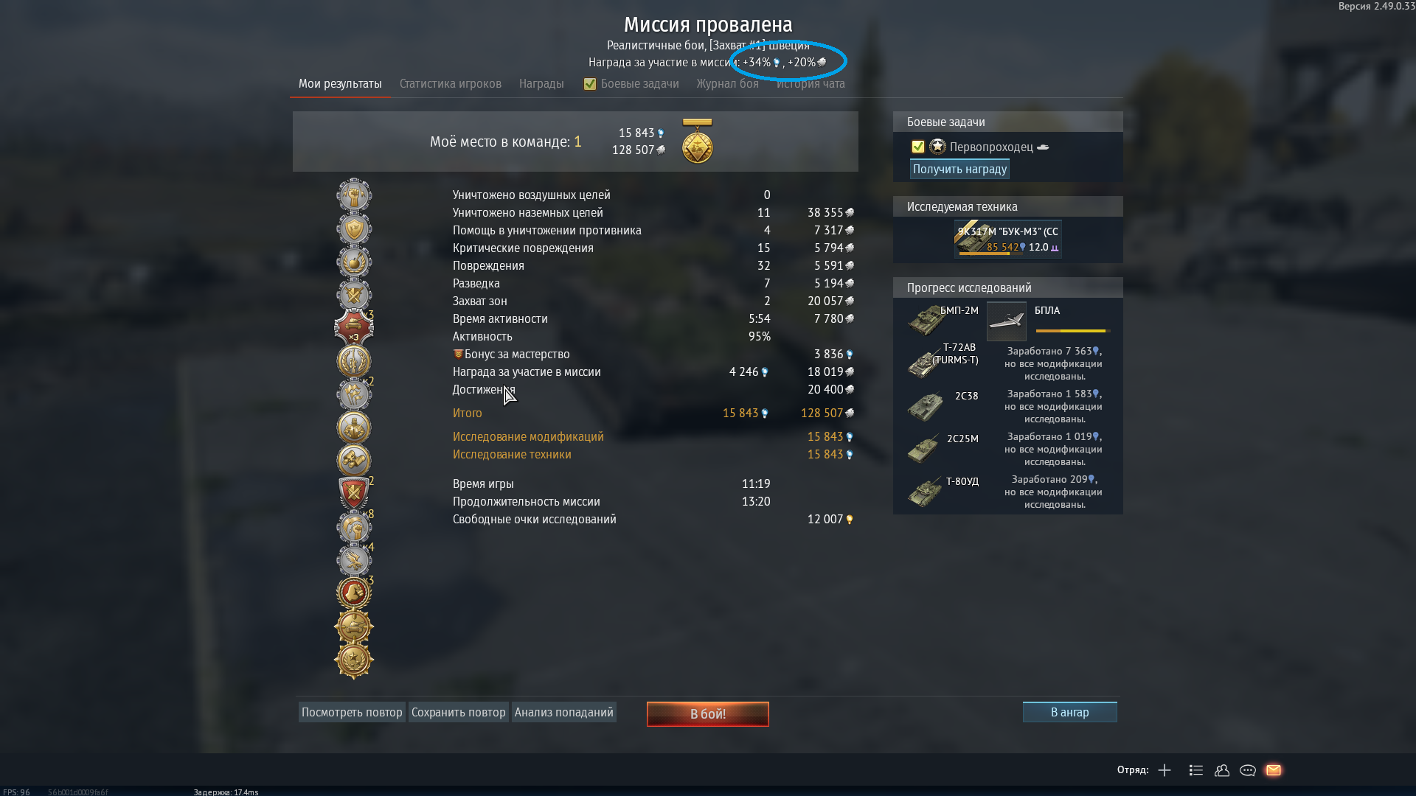Open the Журнал боя tab

[x=728, y=84]
